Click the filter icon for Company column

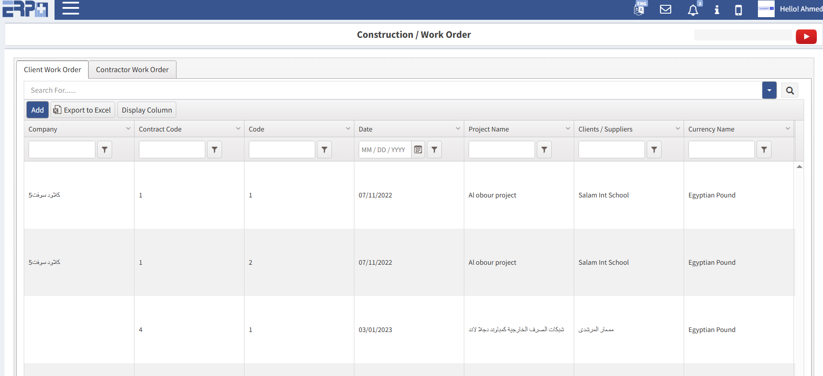tap(105, 150)
